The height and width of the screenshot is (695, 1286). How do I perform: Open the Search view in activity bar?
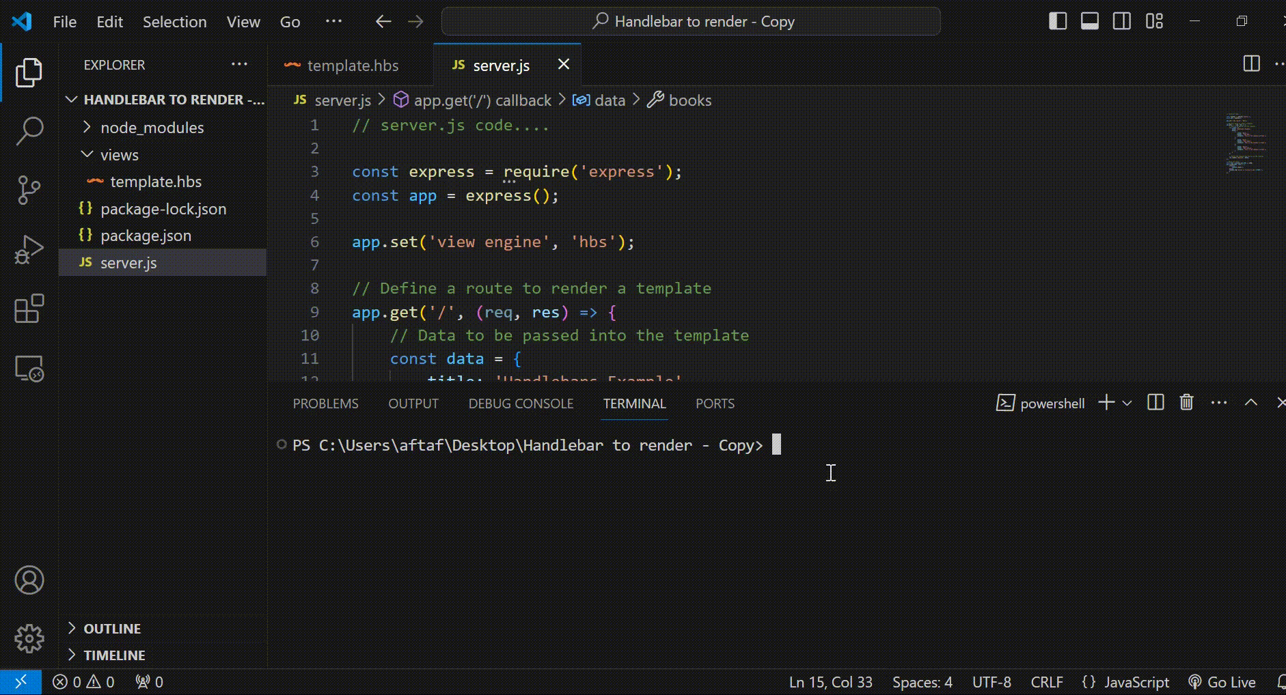pos(29,130)
